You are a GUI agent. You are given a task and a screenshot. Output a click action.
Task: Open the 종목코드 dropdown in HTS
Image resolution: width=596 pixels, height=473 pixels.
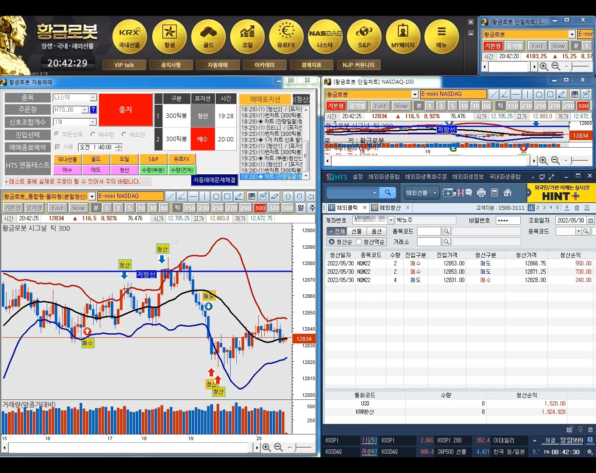click(578, 231)
